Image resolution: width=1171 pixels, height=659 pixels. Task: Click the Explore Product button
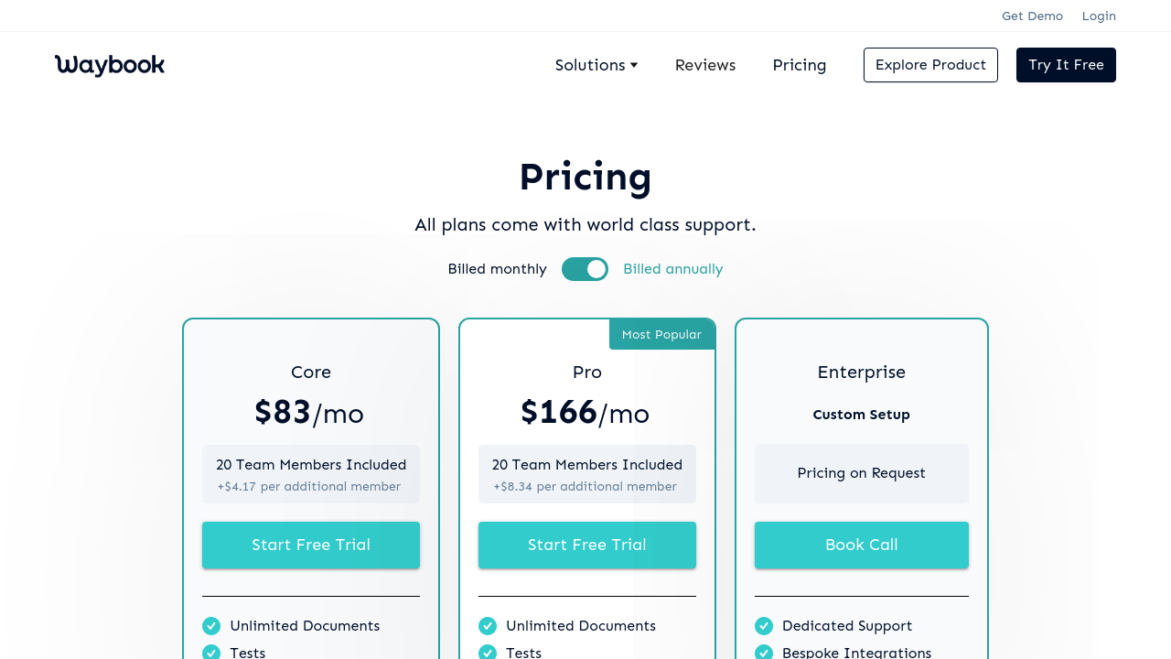pos(930,65)
